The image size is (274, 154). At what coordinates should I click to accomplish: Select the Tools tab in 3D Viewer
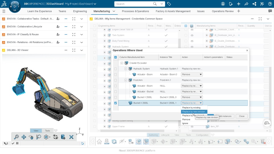coord(47,131)
